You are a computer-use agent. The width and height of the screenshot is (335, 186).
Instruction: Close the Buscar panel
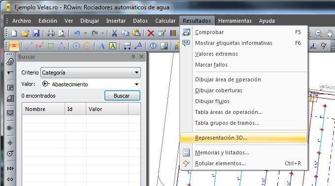(141, 57)
